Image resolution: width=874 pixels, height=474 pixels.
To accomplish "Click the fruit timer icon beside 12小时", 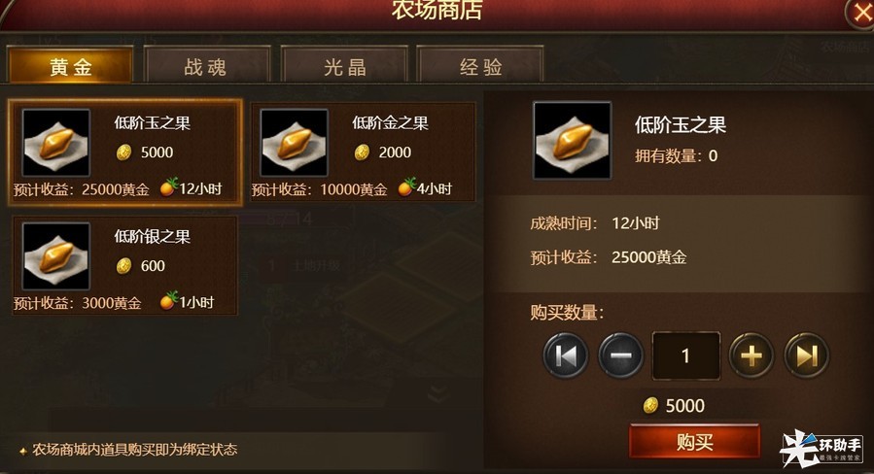I will point(168,187).
